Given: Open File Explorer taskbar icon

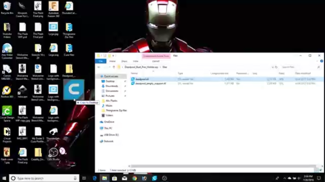Looking at the screenshot, I should 105,178.
